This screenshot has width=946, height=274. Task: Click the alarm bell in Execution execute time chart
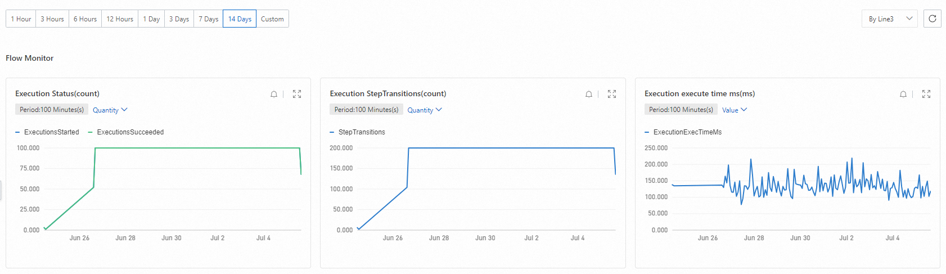(903, 94)
